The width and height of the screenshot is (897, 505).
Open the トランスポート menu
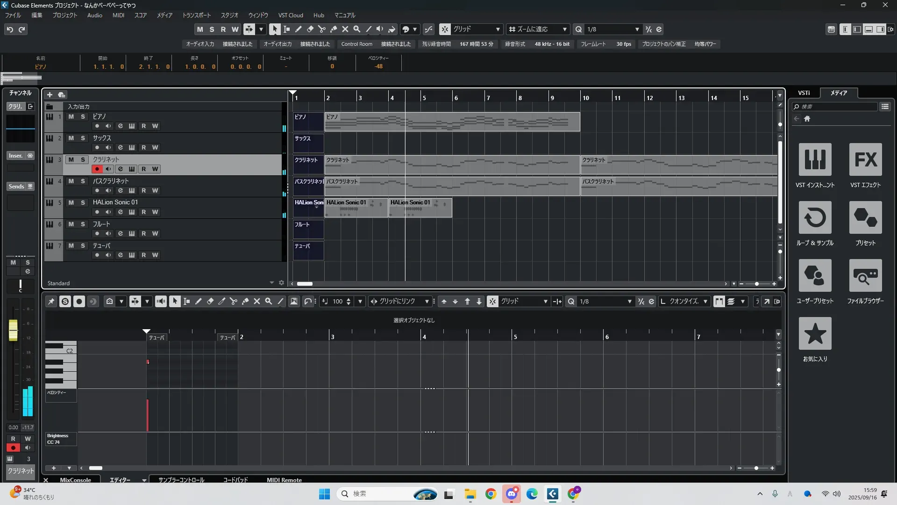coord(196,15)
